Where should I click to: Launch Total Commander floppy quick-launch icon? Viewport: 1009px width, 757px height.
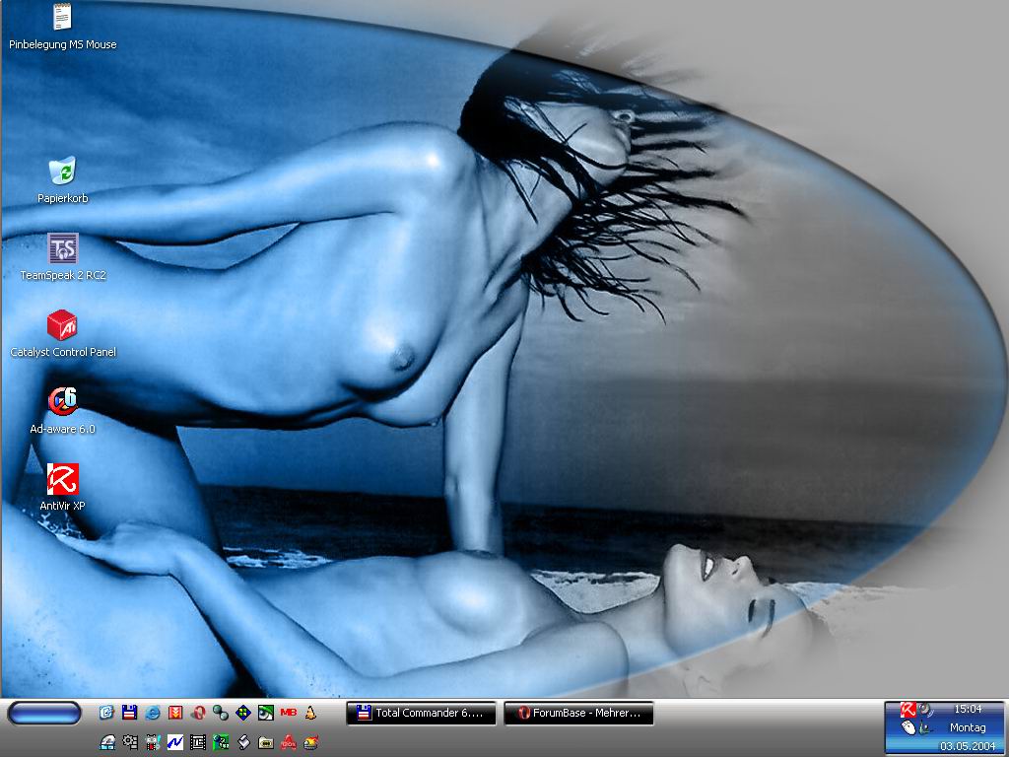tap(130, 712)
